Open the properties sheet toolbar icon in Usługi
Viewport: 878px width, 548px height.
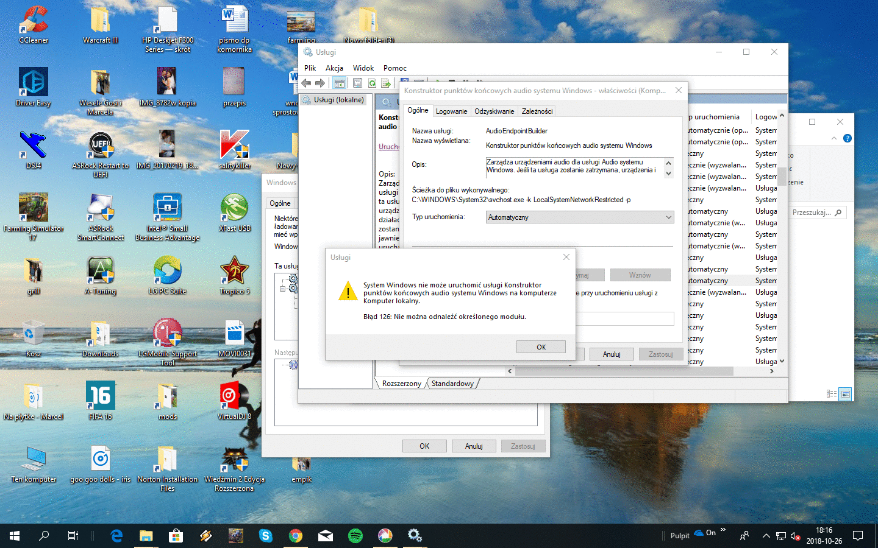357,83
